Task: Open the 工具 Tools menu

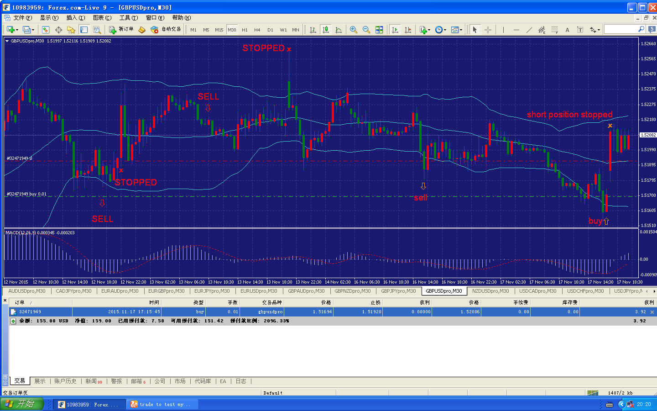Action: click(129, 18)
